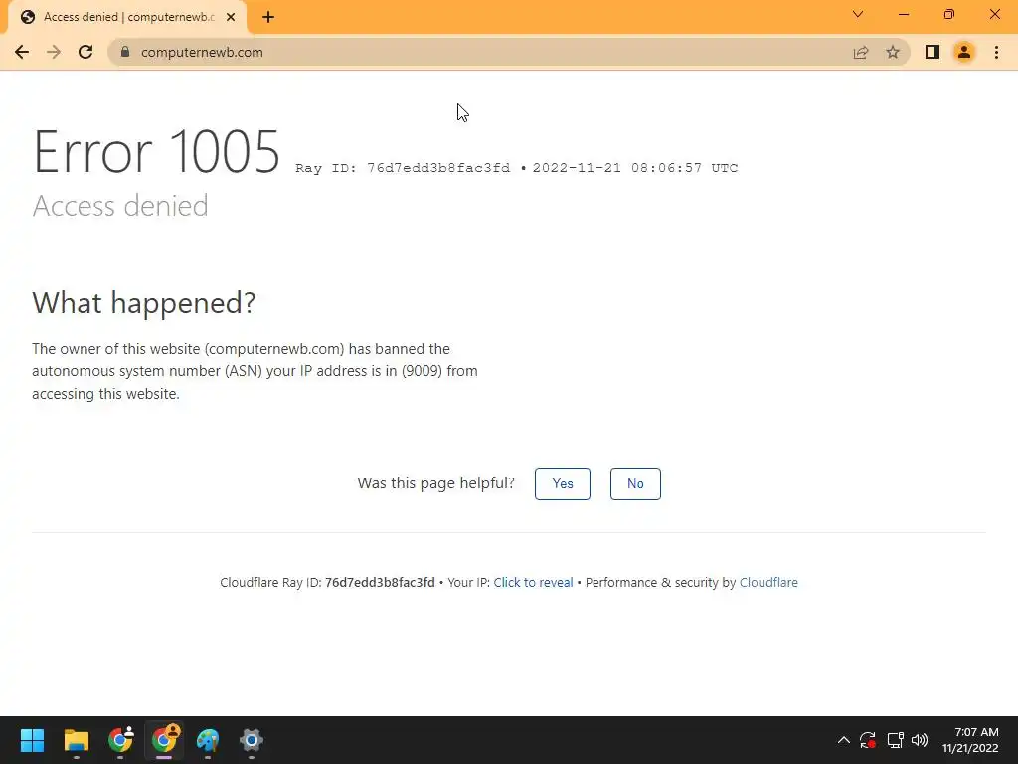
Task: Click the forward navigation arrow
Action: pyautogui.click(x=54, y=52)
